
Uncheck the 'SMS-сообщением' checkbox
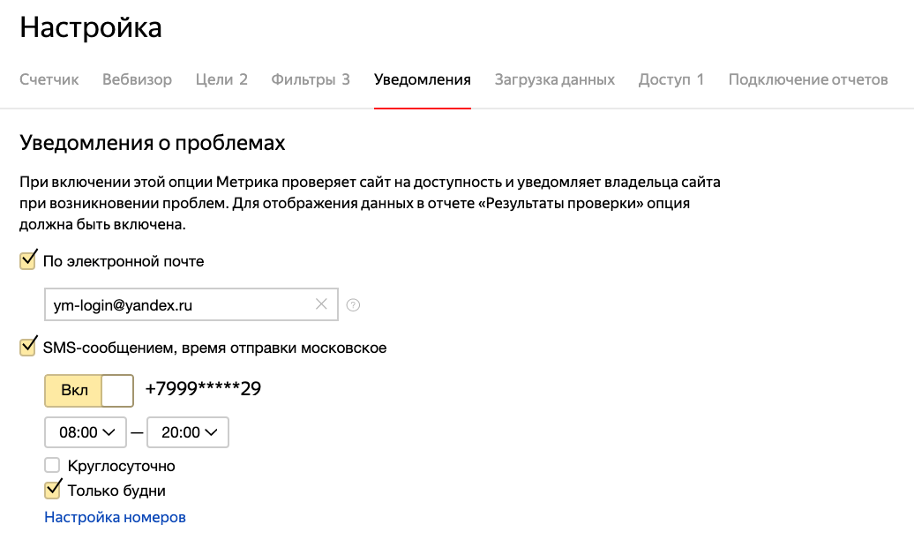click(x=27, y=347)
